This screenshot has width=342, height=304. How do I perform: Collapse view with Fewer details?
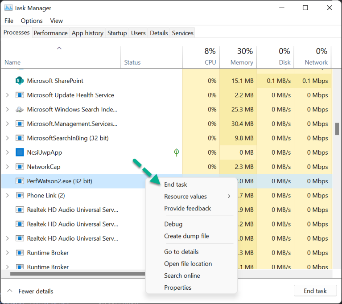tap(30, 291)
